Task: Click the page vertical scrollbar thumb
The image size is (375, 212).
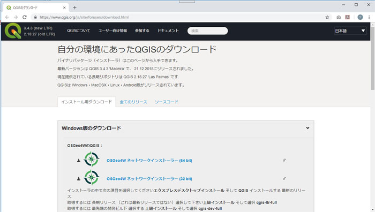Action: [373, 58]
